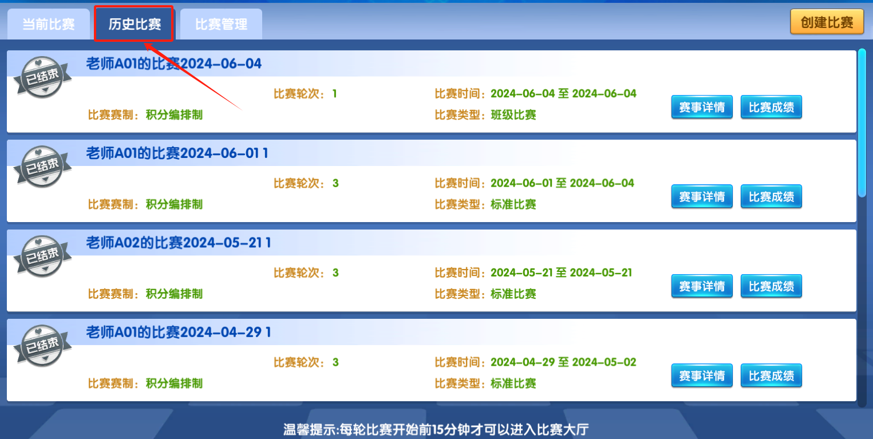Open 赛事详情 for 老师A01的比赛2024-06-04
Viewport: 873px width, 439px height.
tap(702, 107)
